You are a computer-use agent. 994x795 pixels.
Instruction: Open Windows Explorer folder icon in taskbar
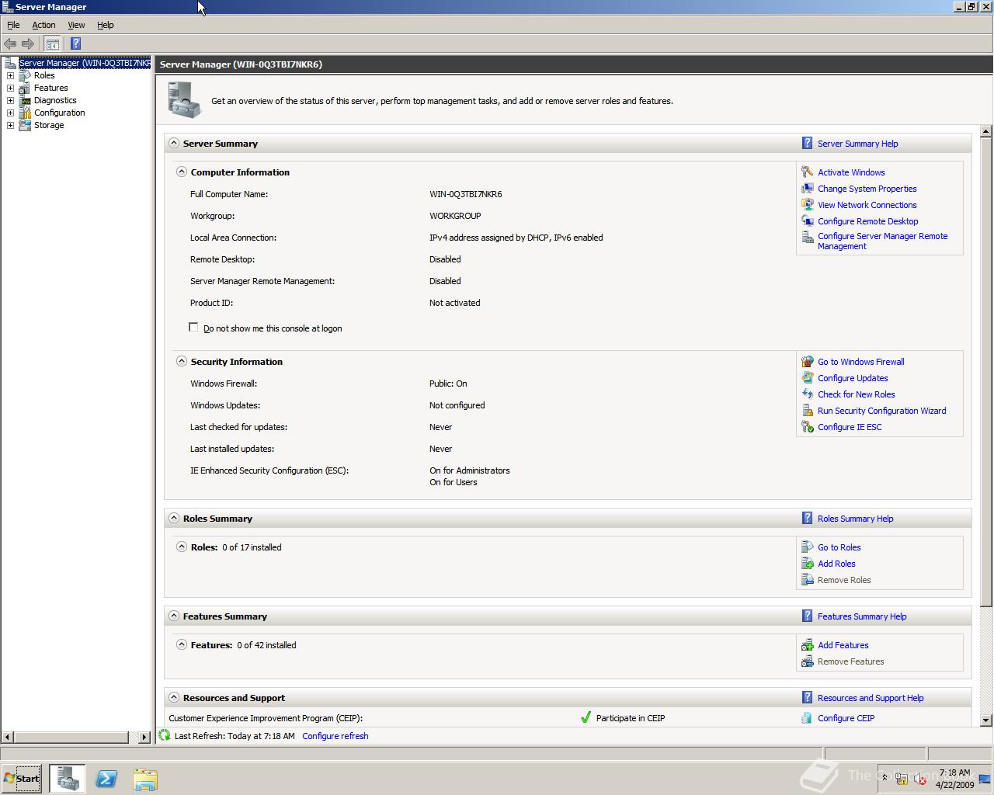tap(144, 779)
